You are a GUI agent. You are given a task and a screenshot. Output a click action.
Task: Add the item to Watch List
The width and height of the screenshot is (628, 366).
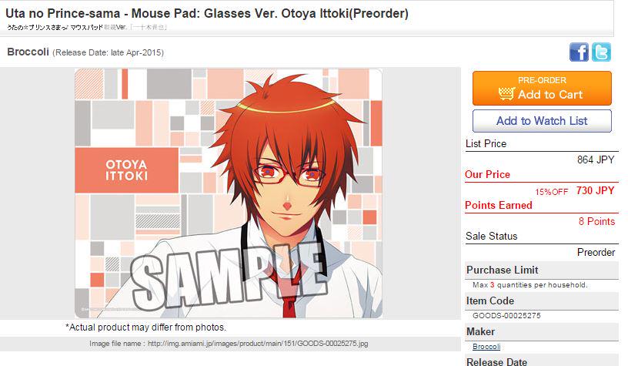(x=542, y=121)
